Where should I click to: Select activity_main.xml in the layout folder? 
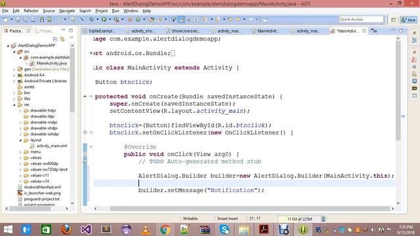coord(49,146)
